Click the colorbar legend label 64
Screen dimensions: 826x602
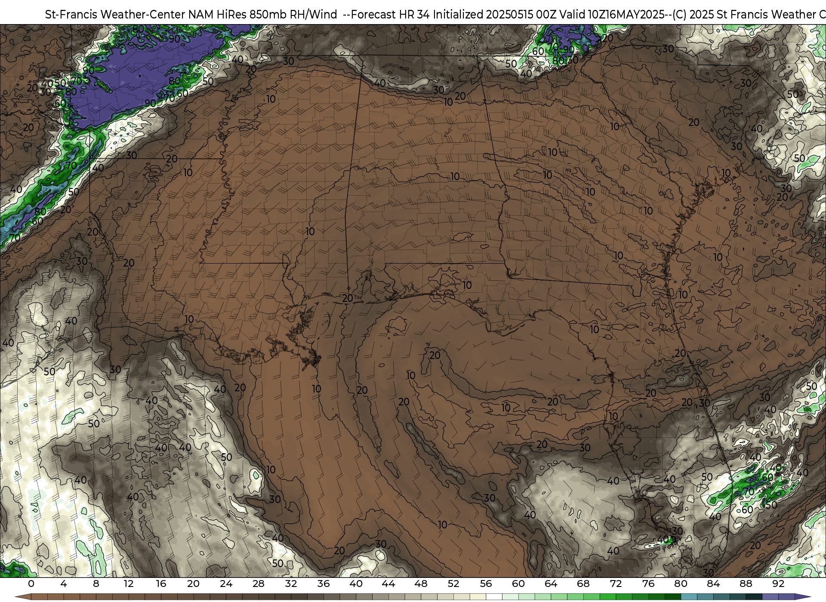(551, 584)
